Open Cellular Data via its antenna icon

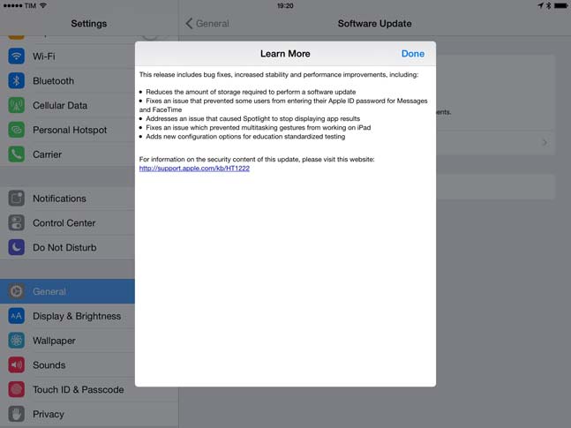pyautogui.click(x=16, y=105)
